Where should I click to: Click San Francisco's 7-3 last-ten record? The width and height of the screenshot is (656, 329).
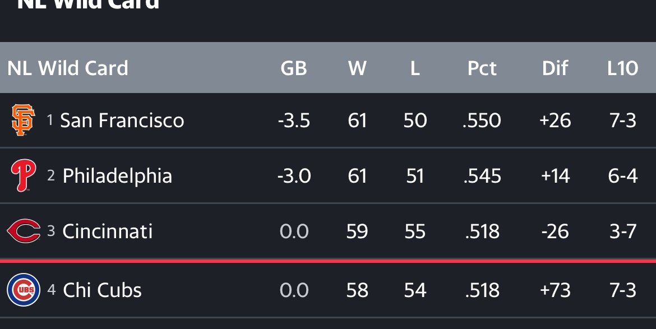(622, 121)
